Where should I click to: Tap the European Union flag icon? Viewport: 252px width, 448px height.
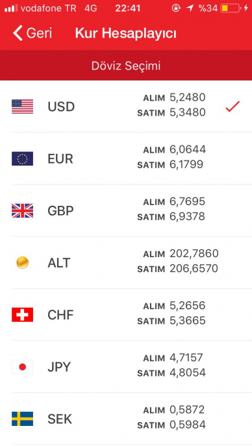tap(22, 158)
